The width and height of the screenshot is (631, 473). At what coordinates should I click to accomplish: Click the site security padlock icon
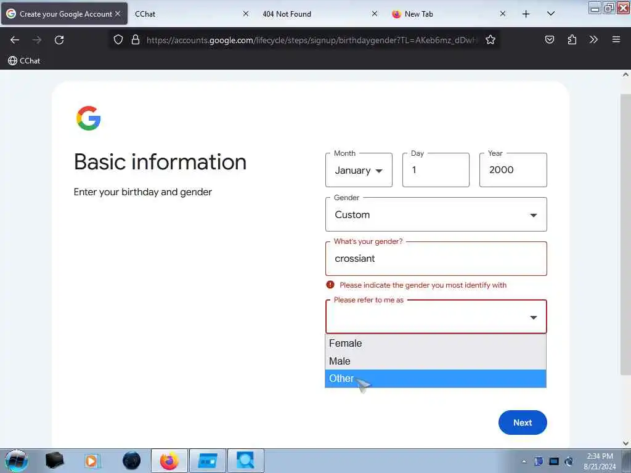click(136, 40)
